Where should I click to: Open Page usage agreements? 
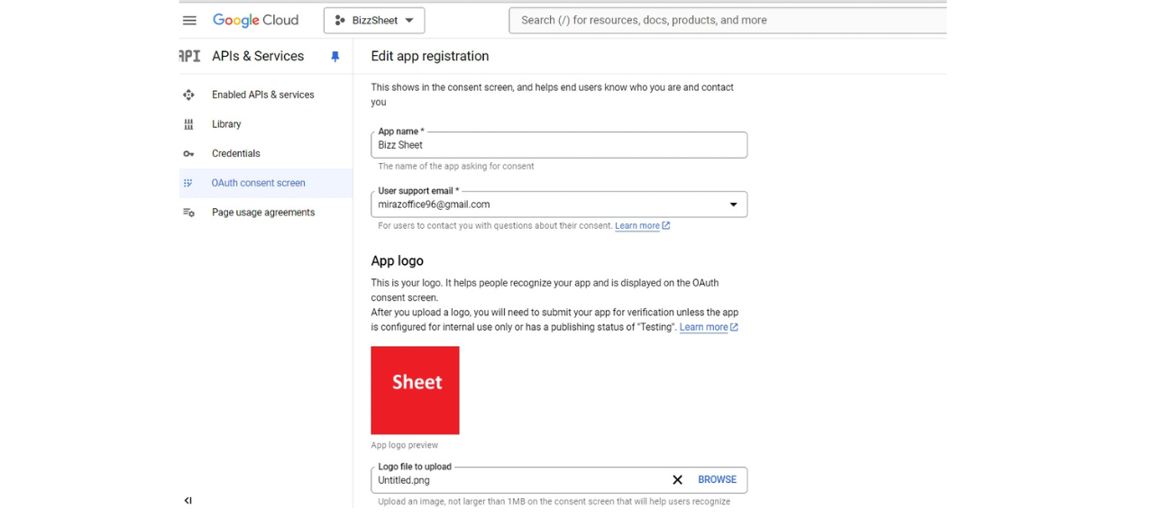tap(263, 213)
